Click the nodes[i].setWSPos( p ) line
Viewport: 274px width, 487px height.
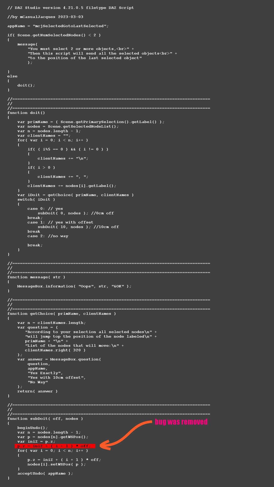tap(57, 464)
